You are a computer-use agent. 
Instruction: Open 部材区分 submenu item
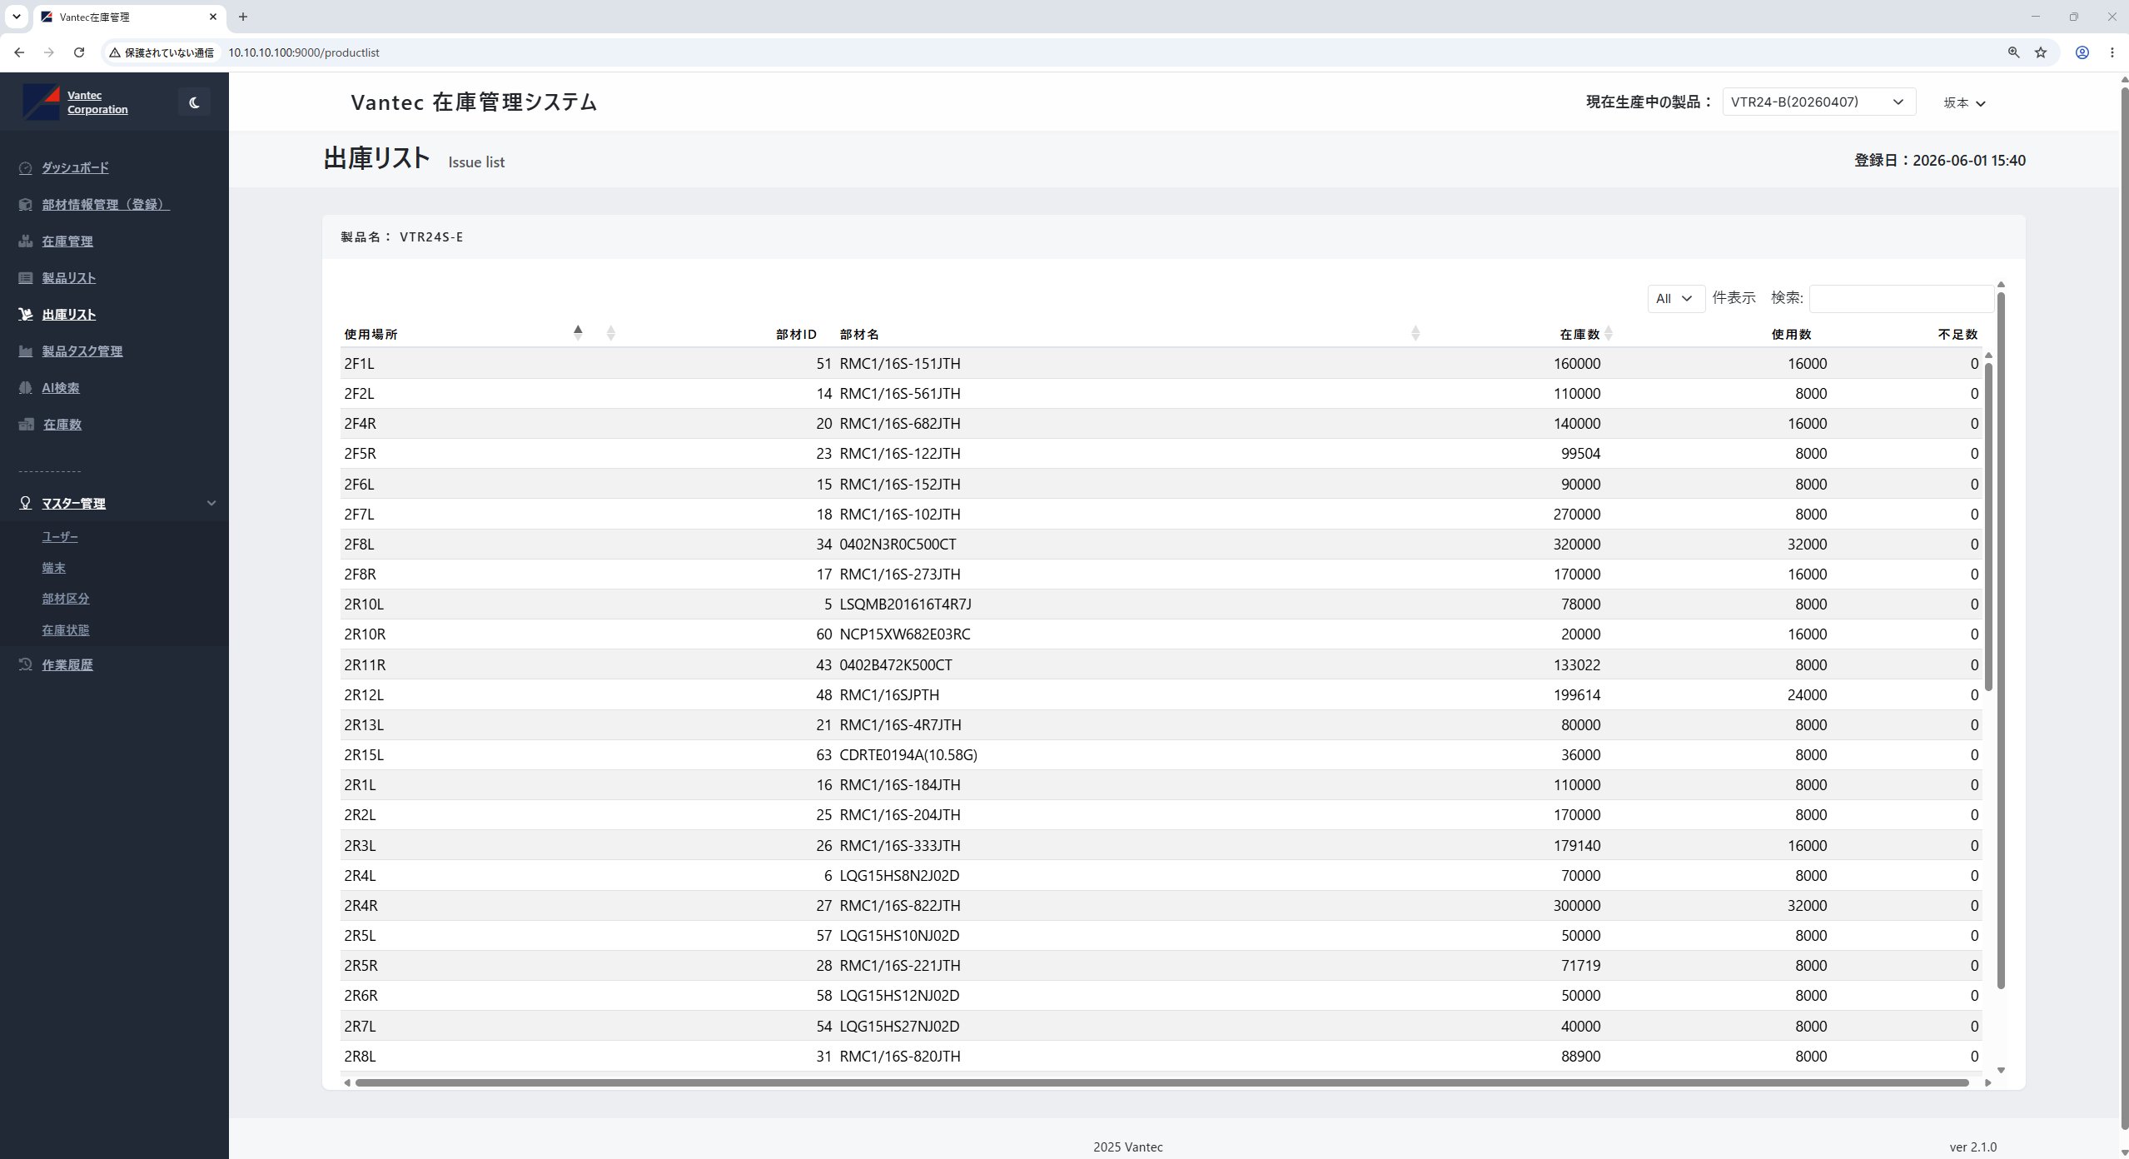66,599
